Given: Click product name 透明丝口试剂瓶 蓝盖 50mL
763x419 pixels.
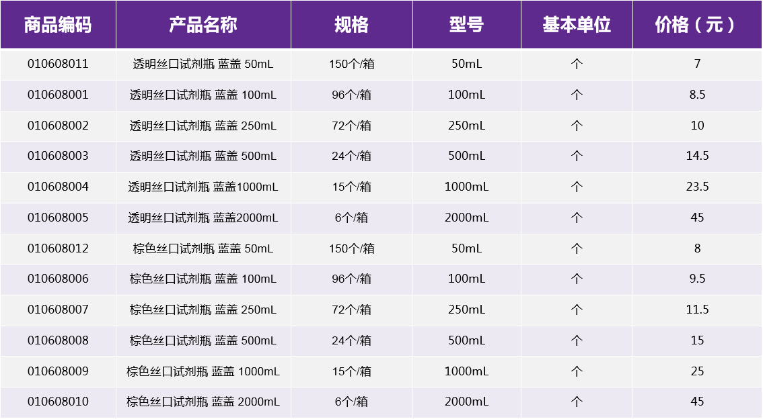Looking at the screenshot, I should 203,64.
